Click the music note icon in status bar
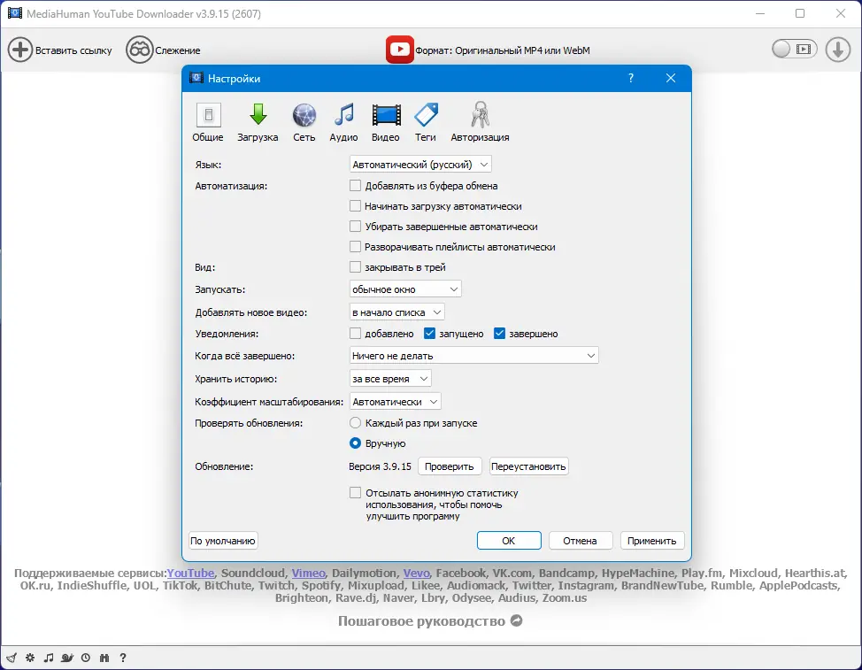862x670 pixels. click(49, 658)
